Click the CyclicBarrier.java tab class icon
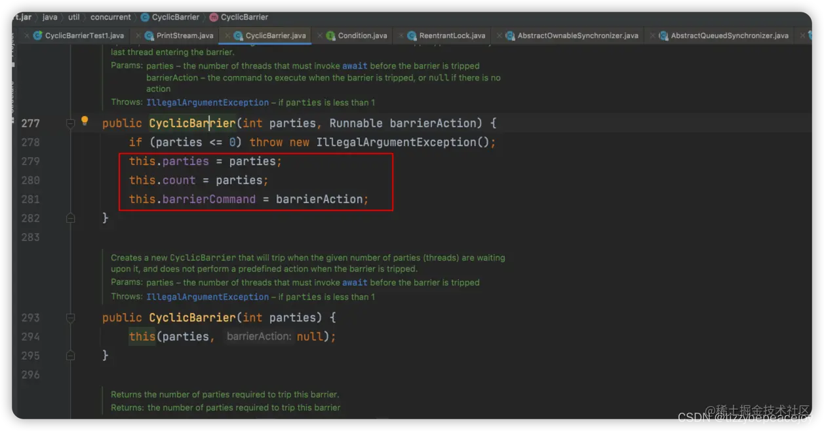The height and width of the screenshot is (431, 824). [x=239, y=36]
